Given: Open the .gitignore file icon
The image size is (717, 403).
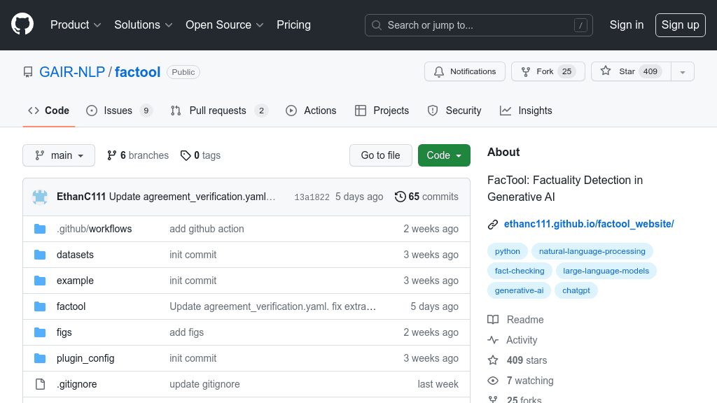Looking at the screenshot, I should (40, 384).
